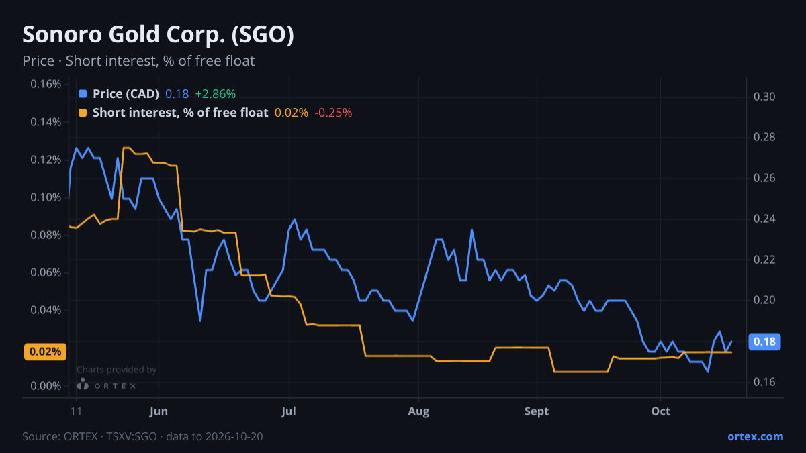This screenshot has width=806, height=453.
Task: Click the 0.22 right axis label
Action: [765, 259]
